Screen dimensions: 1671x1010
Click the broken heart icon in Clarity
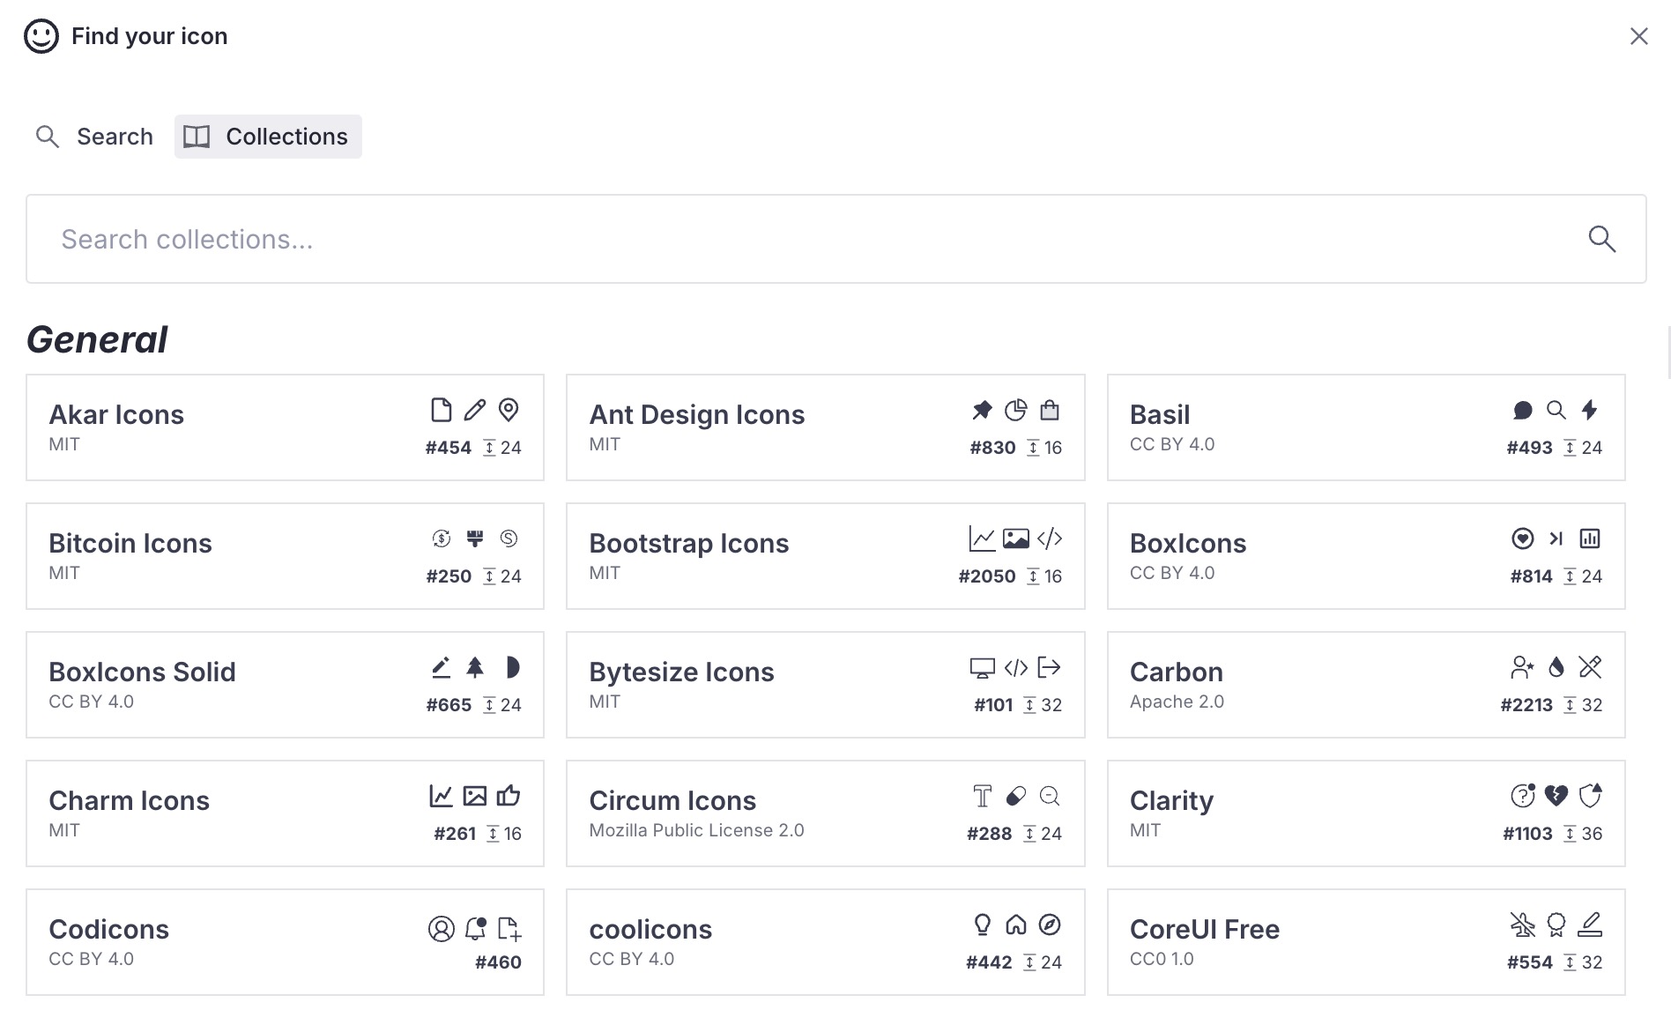pos(1556,796)
